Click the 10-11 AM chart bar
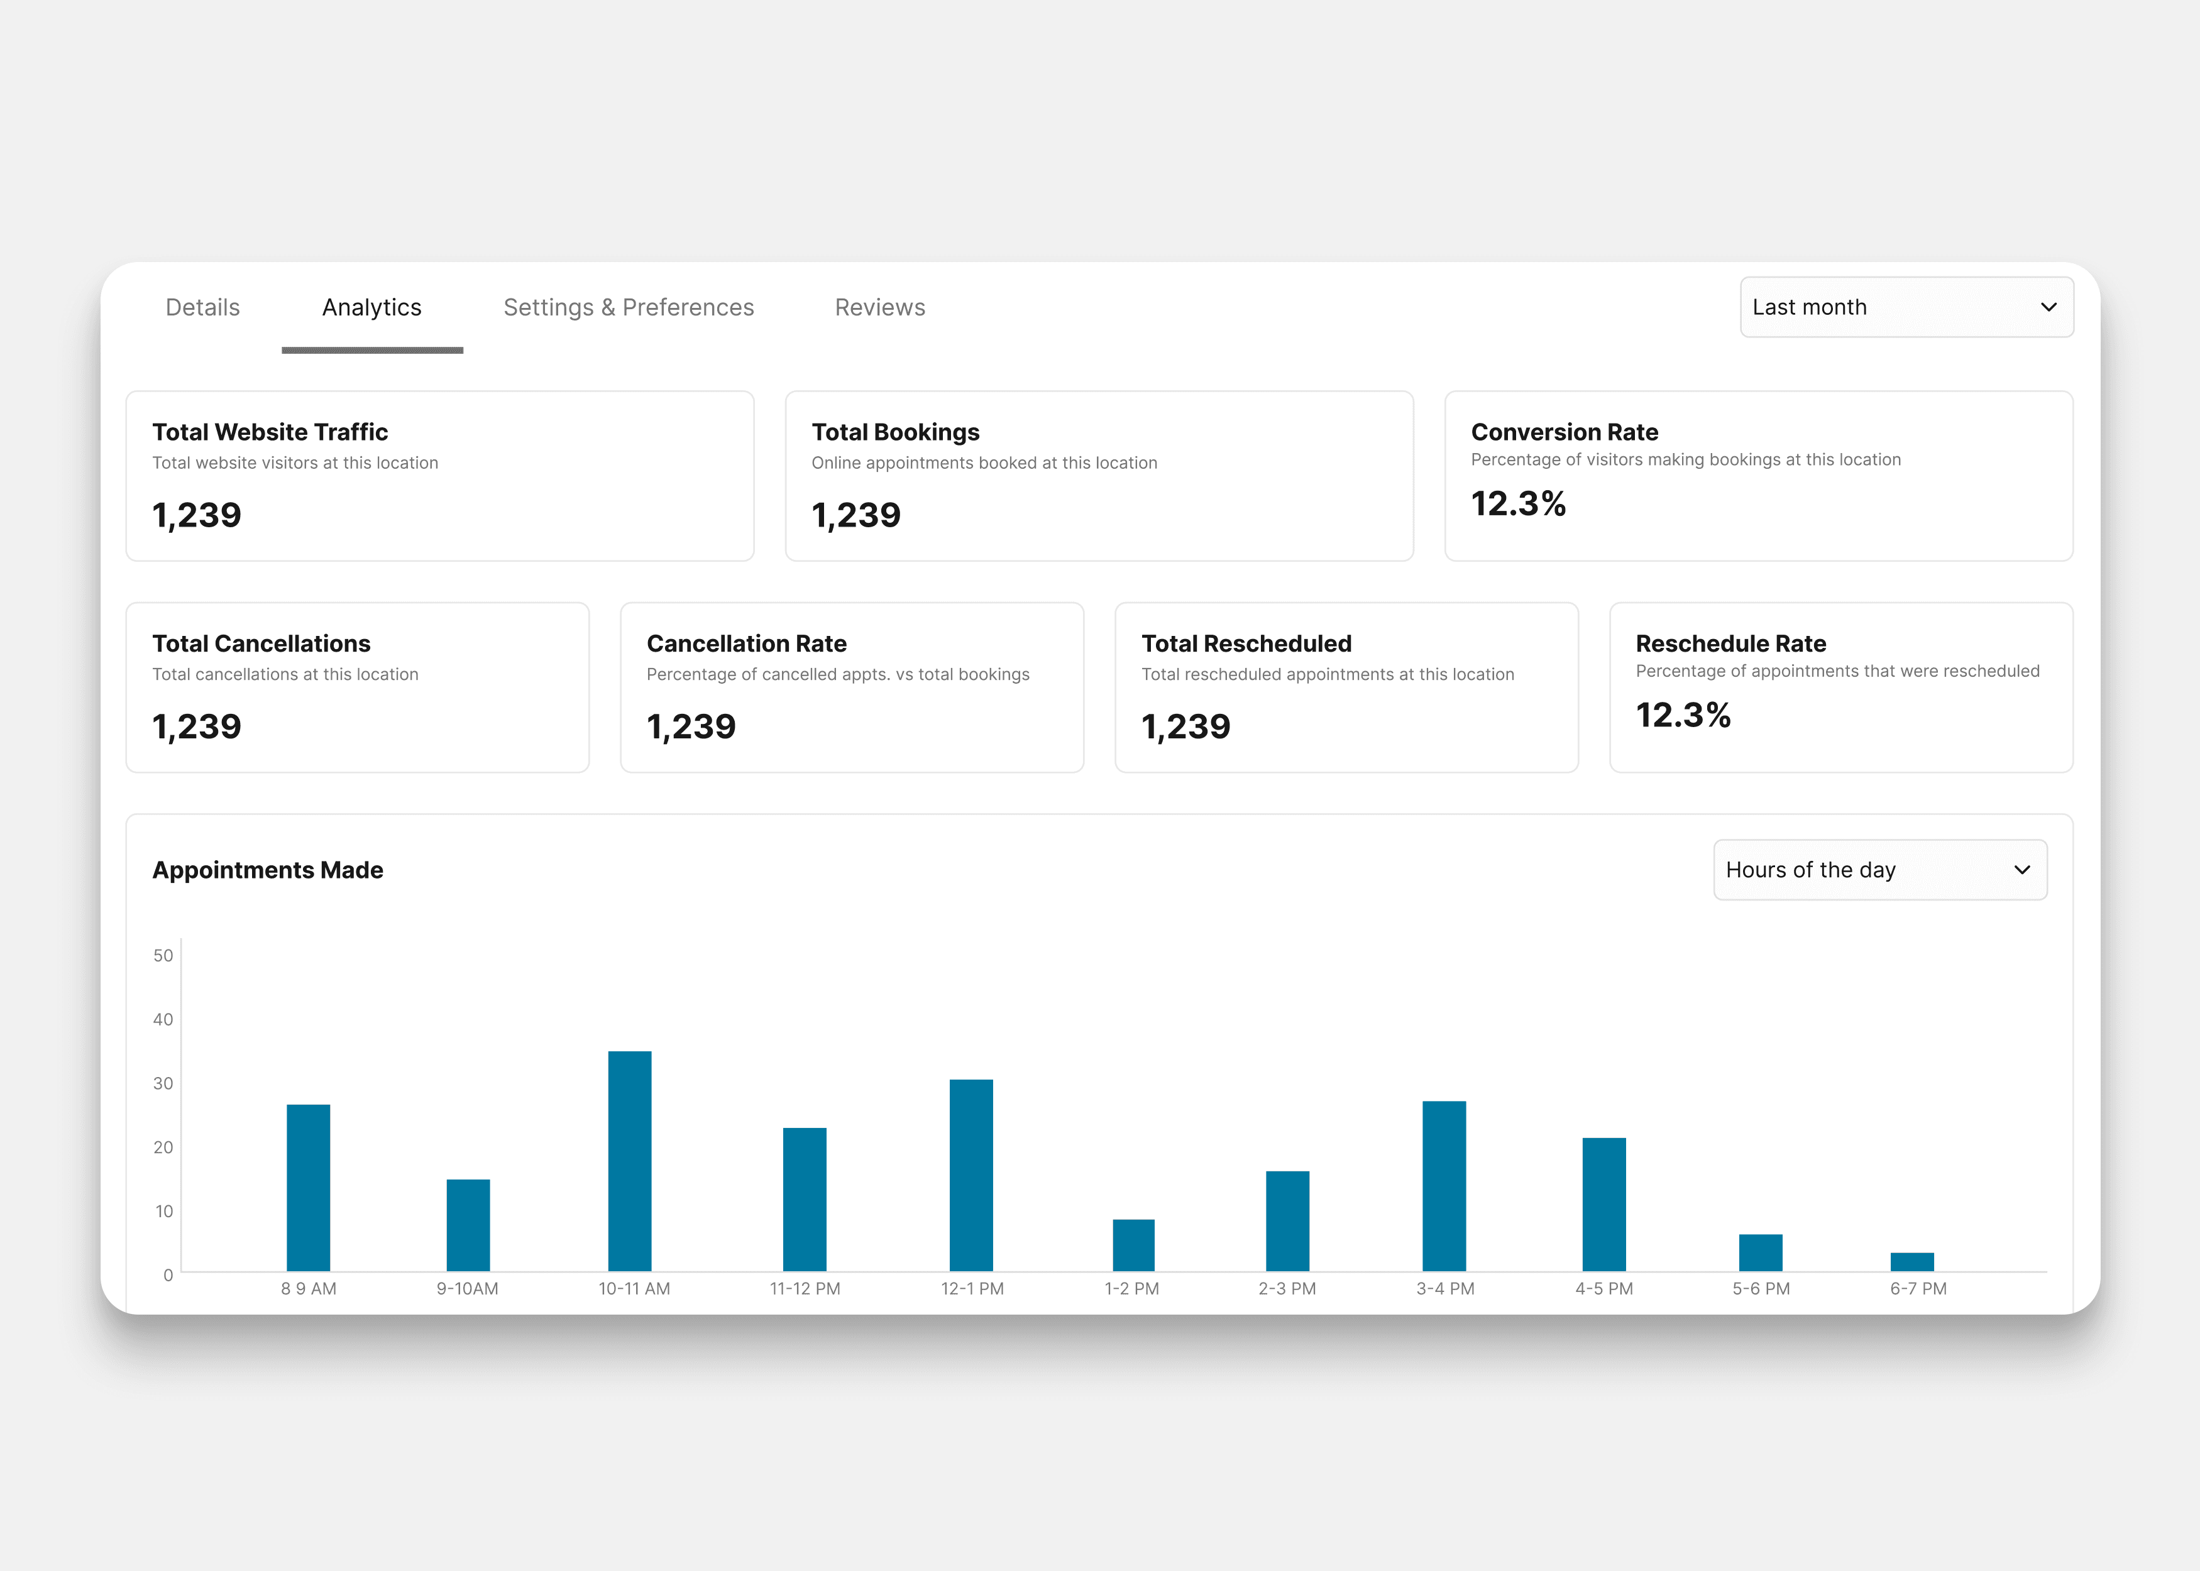 pyautogui.click(x=630, y=1161)
